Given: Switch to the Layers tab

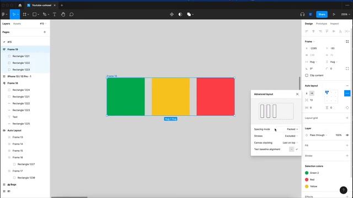Looking at the screenshot, I should 6,24.
